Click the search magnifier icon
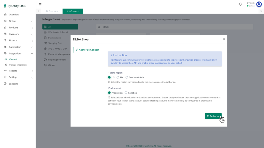 click(99, 27)
